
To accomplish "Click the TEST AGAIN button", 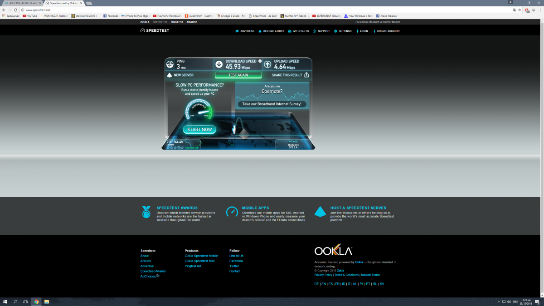I will point(238,75).
